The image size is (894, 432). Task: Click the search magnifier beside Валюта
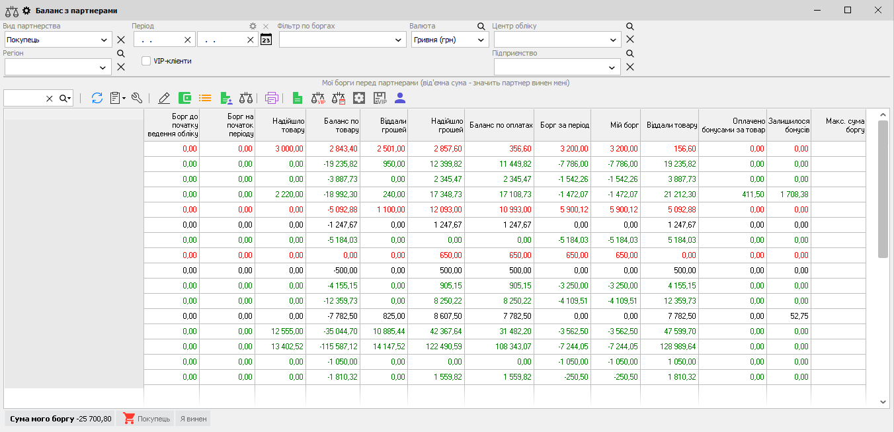481,26
